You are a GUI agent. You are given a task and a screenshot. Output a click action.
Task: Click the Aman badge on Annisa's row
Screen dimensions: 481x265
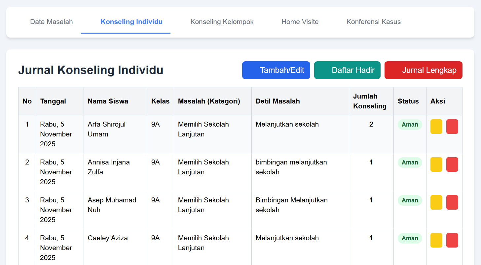[x=410, y=162]
